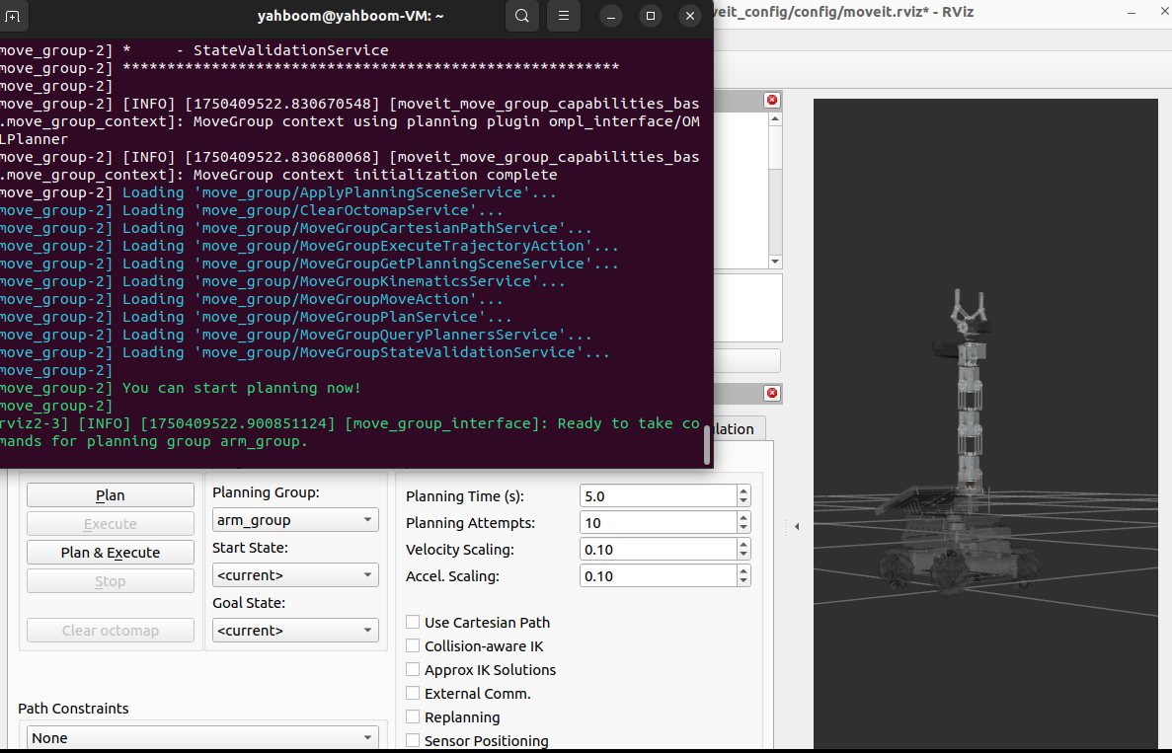The width and height of the screenshot is (1172, 753).
Task: Toggle the Collision-aware IK checkbox
Action: [x=413, y=645]
